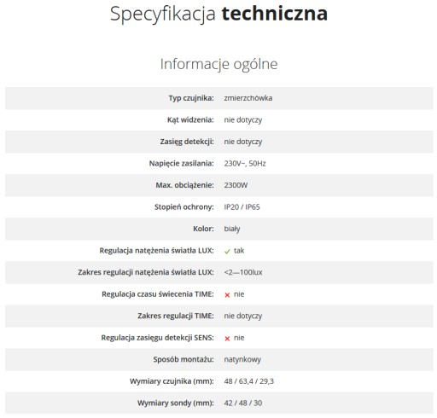The height and width of the screenshot is (418, 437).
Task: Click the Kąt widzenia label
Action: [x=190, y=119]
